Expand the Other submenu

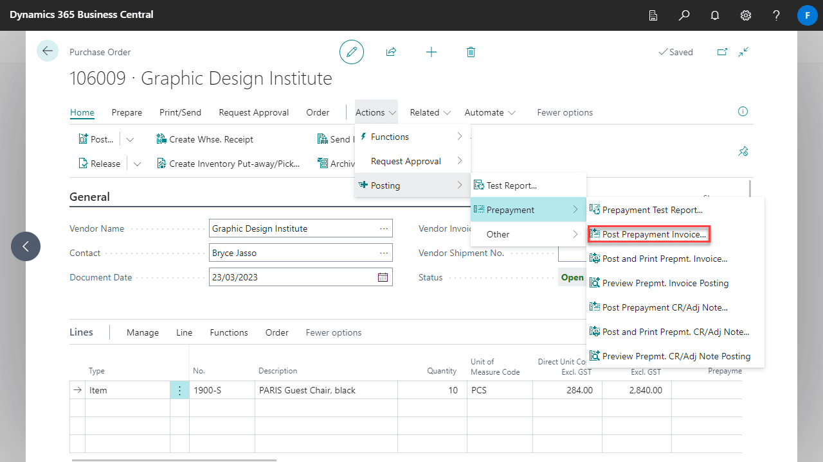click(x=529, y=234)
